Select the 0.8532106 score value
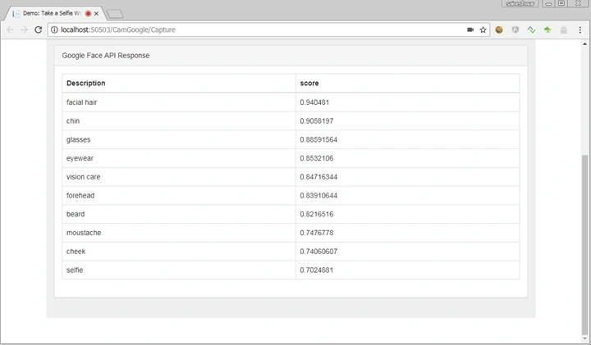Viewport: 591px width, 345px height. coord(317,158)
